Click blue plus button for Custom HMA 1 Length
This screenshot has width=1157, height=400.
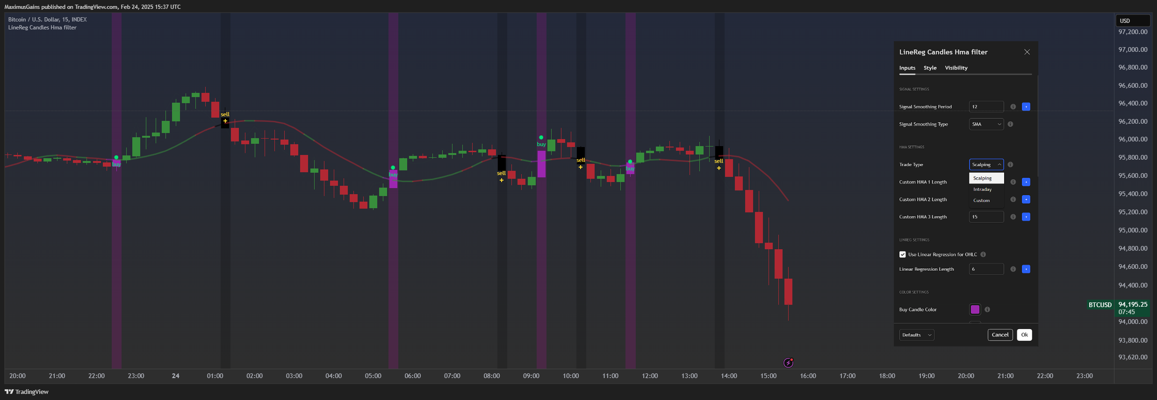1026,182
